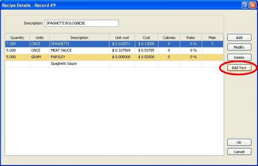Click the Description column header

[x=79, y=38]
